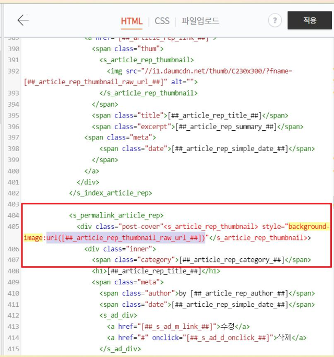This screenshot has width=334, height=357.
Task: Click the back arrow icon
Action: (x=23, y=20)
